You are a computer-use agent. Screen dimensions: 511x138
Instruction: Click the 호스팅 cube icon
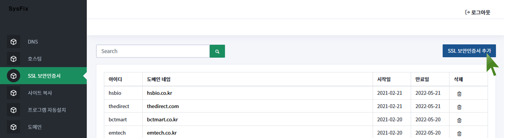point(14,59)
